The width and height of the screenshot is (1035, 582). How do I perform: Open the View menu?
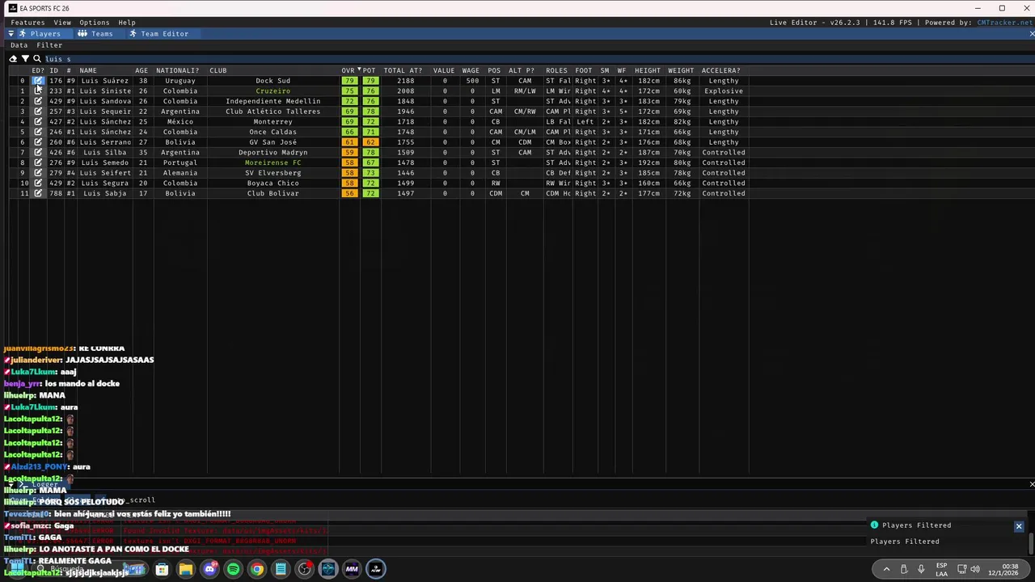coord(62,23)
